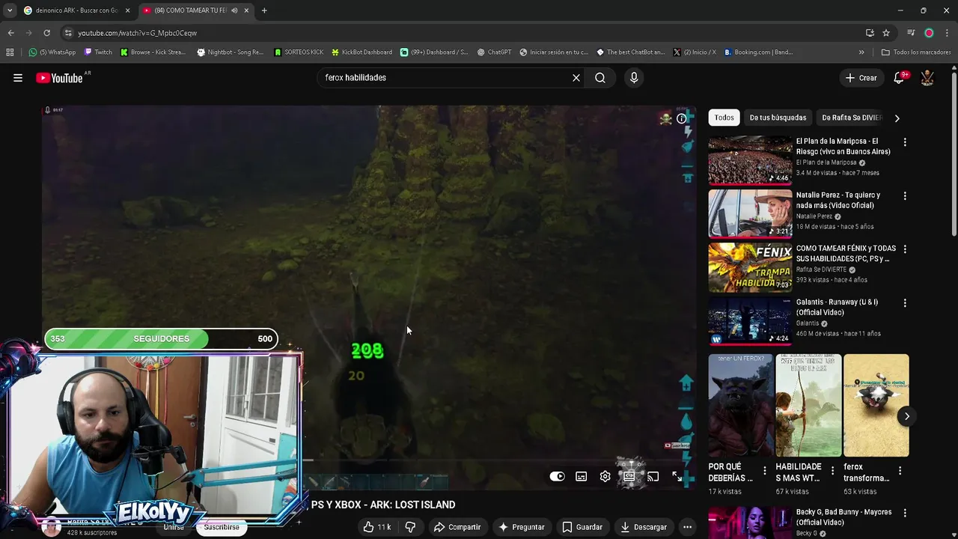Image resolution: width=958 pixels, height=539 pixels.
Task: Select the 'De tus búsquedas' chip
Action: 778,118
